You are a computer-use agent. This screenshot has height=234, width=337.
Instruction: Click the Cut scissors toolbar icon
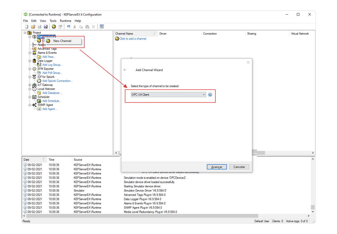coord(75,27)
